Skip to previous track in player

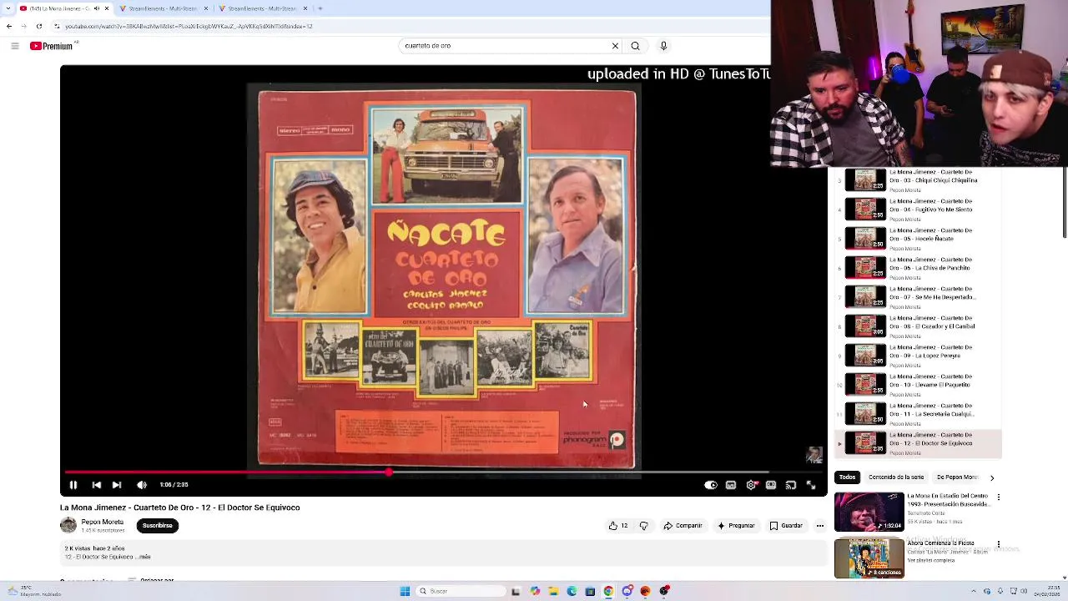[x=96, y=485]
